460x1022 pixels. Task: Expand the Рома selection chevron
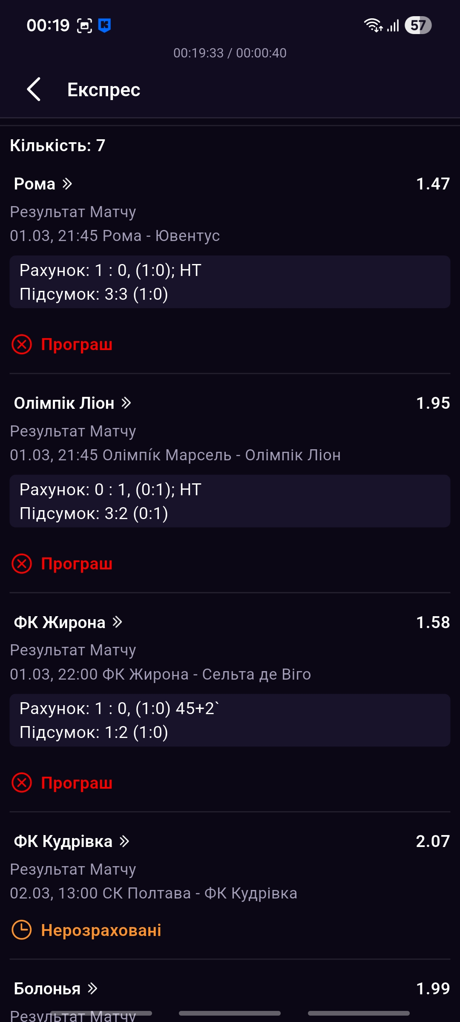[x=67, y=184]
